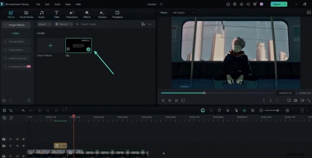Open the scopes icon above the player
Screen dimensions: 312x158
(309, 12)
